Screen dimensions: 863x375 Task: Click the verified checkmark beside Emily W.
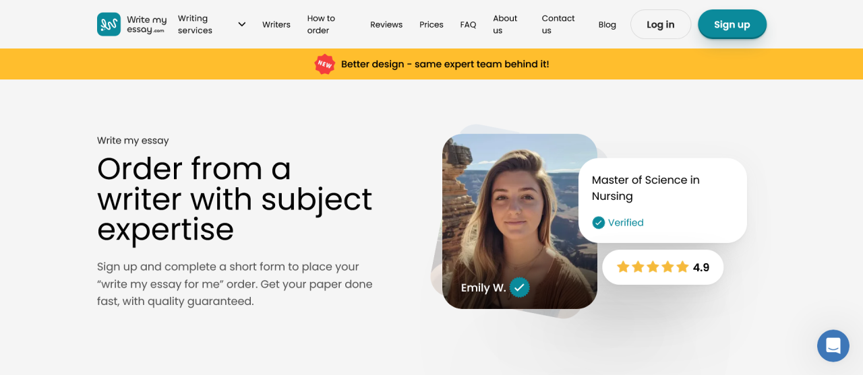pyautogui.click(x=519, y=287)
